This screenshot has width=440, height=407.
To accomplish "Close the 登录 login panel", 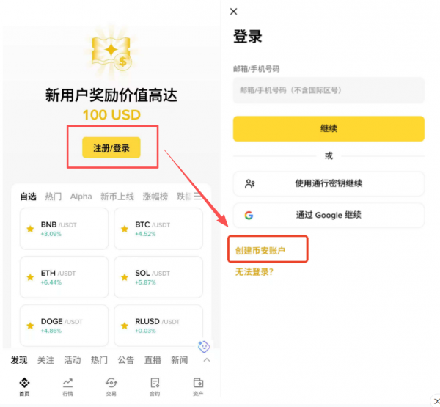I will 233,12.
